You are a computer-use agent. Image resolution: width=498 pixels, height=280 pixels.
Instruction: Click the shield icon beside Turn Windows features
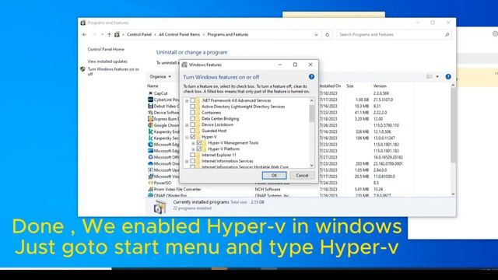point(83,69)
